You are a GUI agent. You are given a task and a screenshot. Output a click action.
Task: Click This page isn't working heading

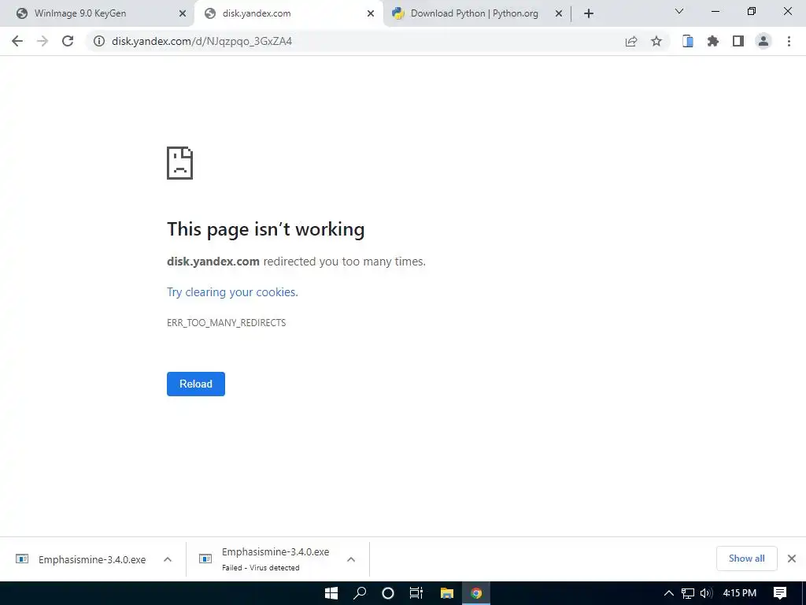[266, 229]
